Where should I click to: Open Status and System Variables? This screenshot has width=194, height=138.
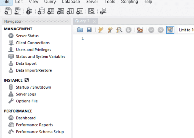click(41, 57)
